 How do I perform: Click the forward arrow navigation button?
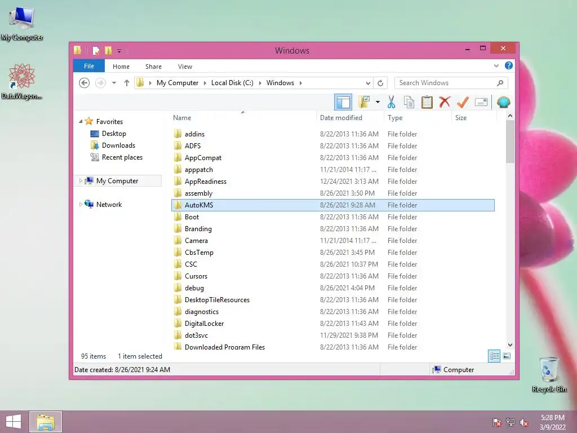coord(100,83)
